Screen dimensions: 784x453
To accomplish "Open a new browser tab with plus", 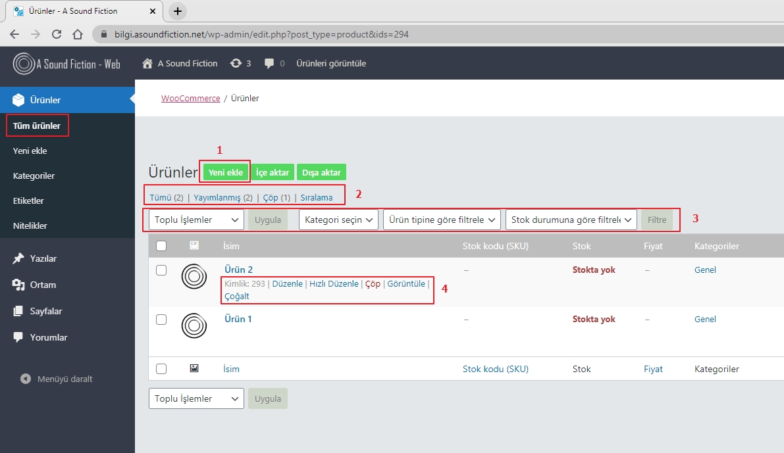I will [x=178, y=11].
